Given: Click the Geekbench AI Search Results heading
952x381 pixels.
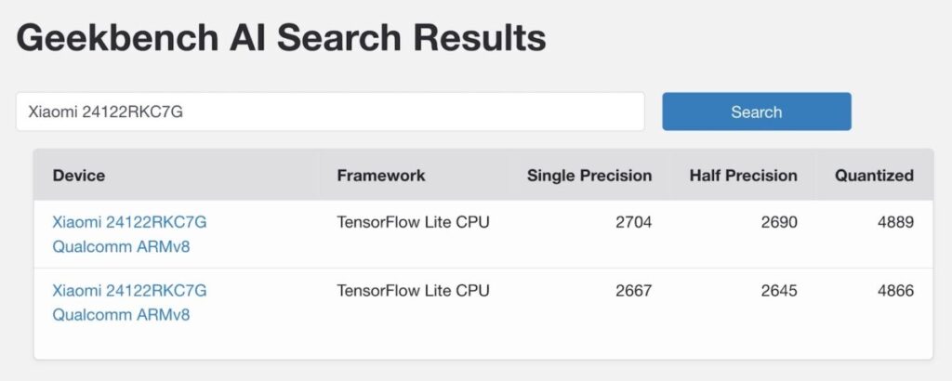Looking at the screenshot, I should point(281,38).
